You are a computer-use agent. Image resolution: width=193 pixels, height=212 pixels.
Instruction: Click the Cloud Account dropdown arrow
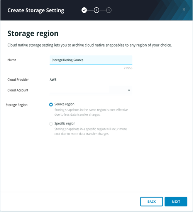coord(129,90)
